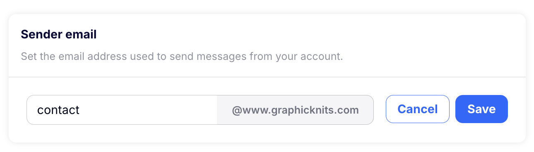The width and height of the screenshot is (534, 152).
Task: Save the sender email address
Action: tap(481, 109)
